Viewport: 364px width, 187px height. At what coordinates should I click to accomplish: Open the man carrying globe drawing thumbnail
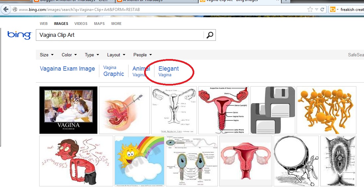click(296, 161)
